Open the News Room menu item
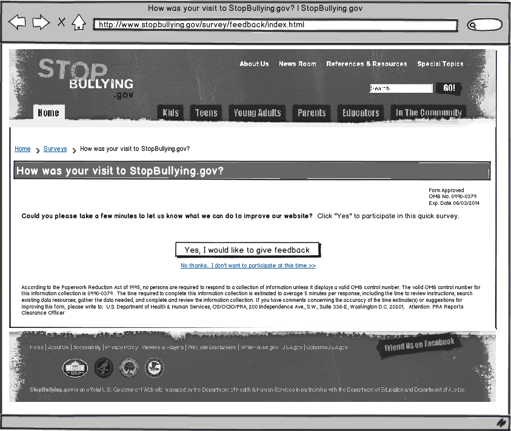This screenshot has height=431, width=511. [x=298, y=64]
